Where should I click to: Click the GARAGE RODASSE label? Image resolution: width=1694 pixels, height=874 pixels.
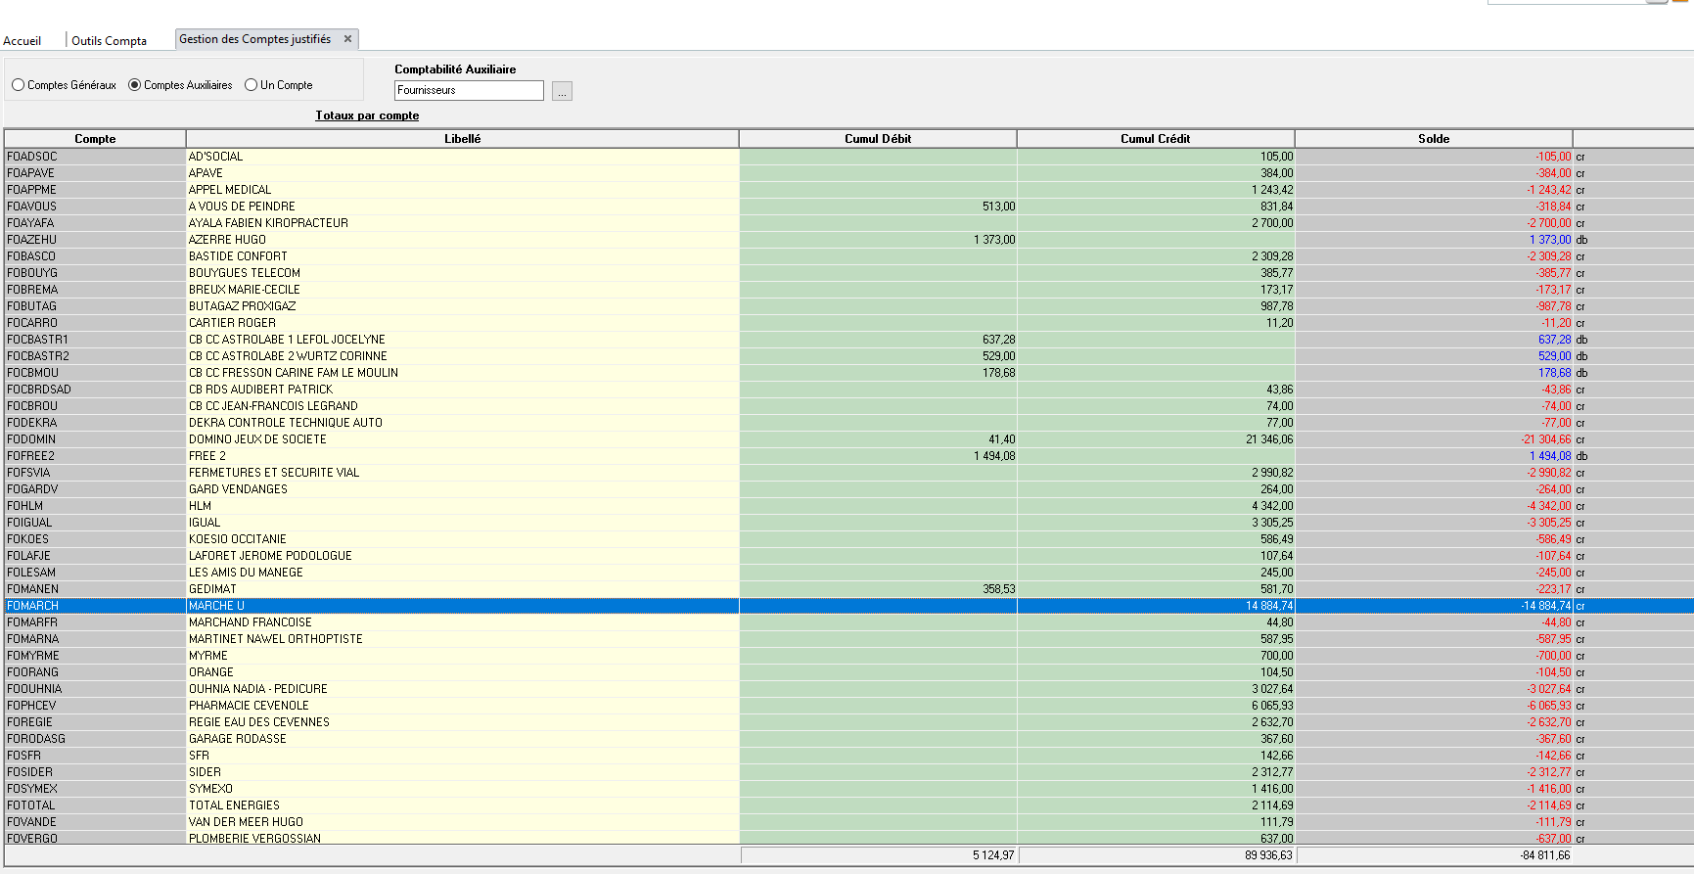click(238, 739)
